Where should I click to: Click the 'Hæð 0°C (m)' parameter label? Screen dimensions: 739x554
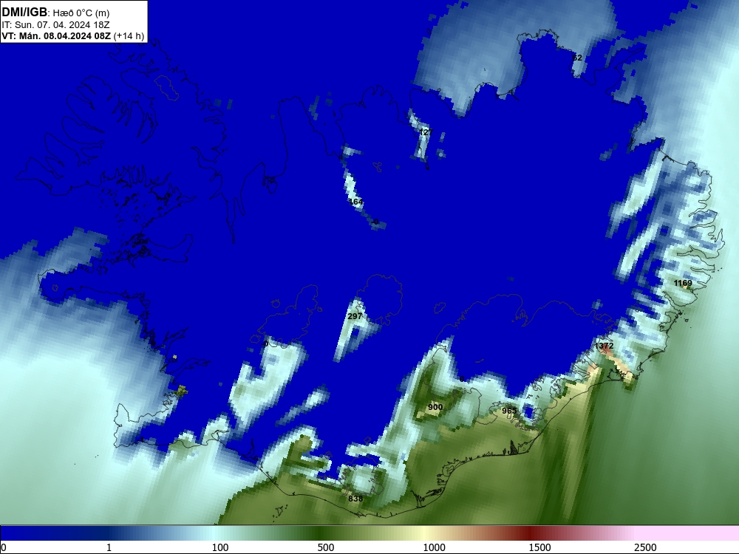pos(81,13)
